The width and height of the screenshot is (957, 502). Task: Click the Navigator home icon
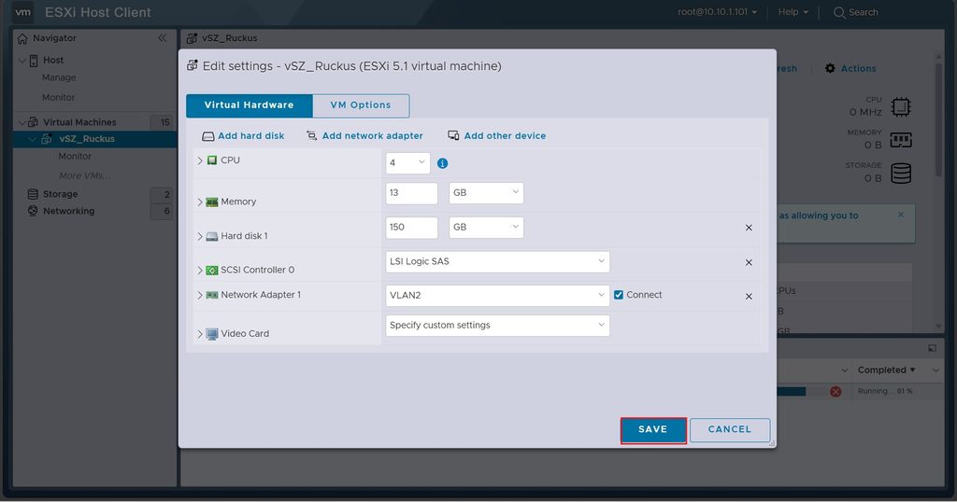(22, 38)
